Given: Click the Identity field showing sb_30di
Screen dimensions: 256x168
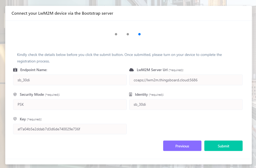Looking at the screenshot, I should point(186,104).
